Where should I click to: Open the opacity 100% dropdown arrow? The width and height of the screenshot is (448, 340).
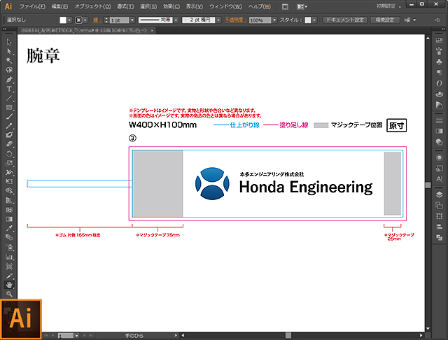pyautogui.click(x=274, y=20)
